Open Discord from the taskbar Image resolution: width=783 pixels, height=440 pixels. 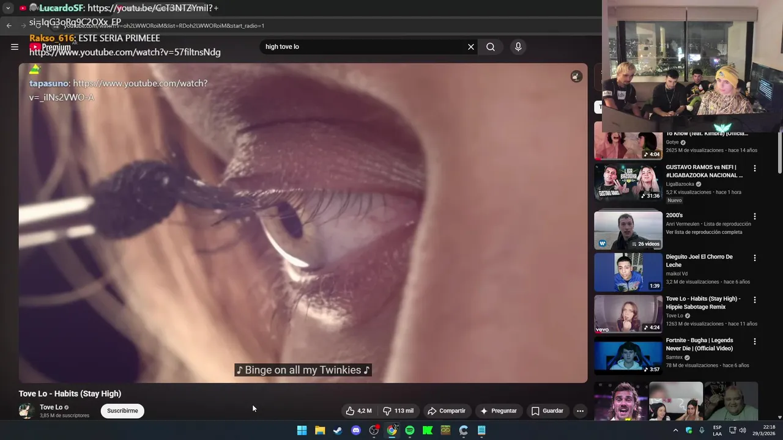tap(356, 430)
